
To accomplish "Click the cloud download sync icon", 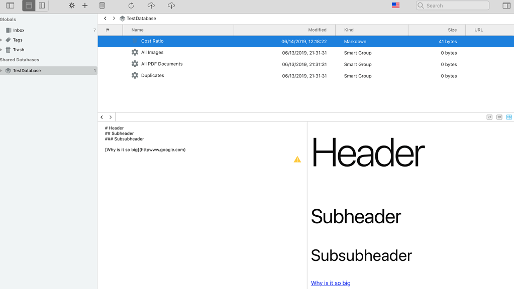I will click(171, 6).
